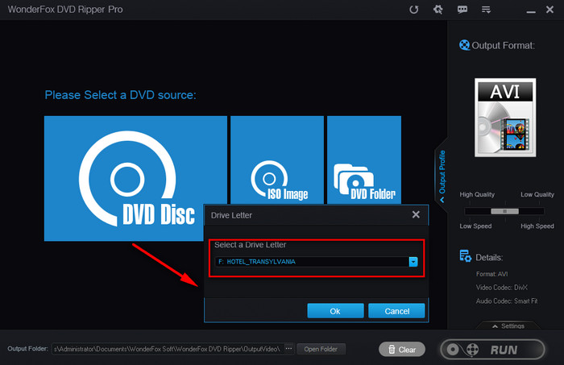Viewport: 564px width, 365px height.
Task: Open the settings gear icon in title bar
Action: click(x=438, y=10)
